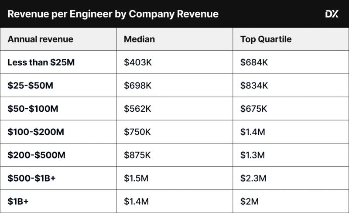Click the 'Less than $25M' row label
Image resolution: width=349 pixels, height=213 pixels.
pyautogui.click(x=41, y=62)
